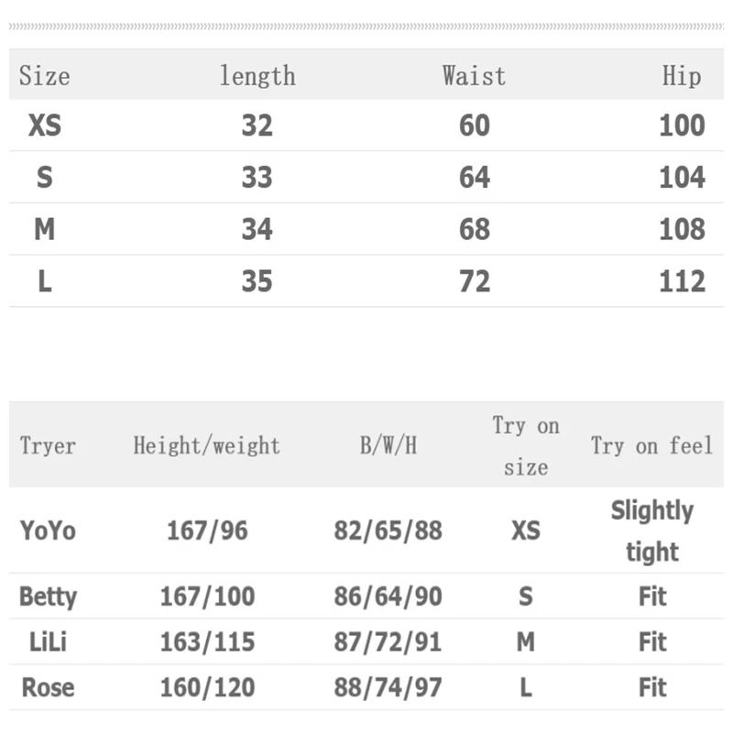Select Betty's height/weight 167/100
The image size is (733, 733).
(207, 596)
